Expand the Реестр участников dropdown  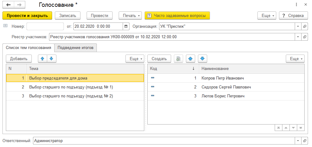click(x=298, y=37)
